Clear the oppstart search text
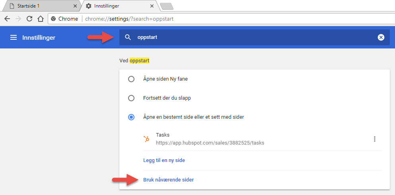The width and height of the screenshot is (395, 195). [381, 37]
